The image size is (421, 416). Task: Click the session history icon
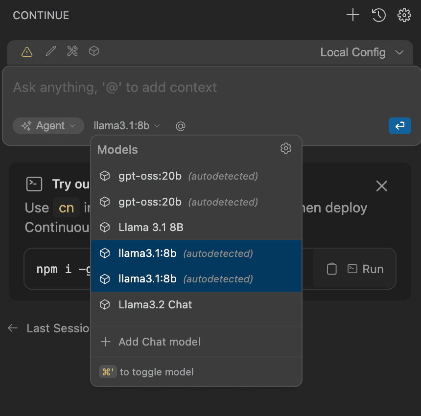[378, 15]
